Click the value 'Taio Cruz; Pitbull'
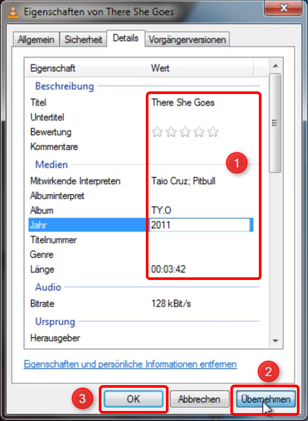Image resolution: width=308 pixels, height=421 pixels. [183, 181]
